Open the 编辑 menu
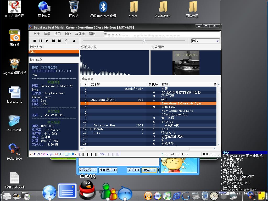 coord(47,34)
